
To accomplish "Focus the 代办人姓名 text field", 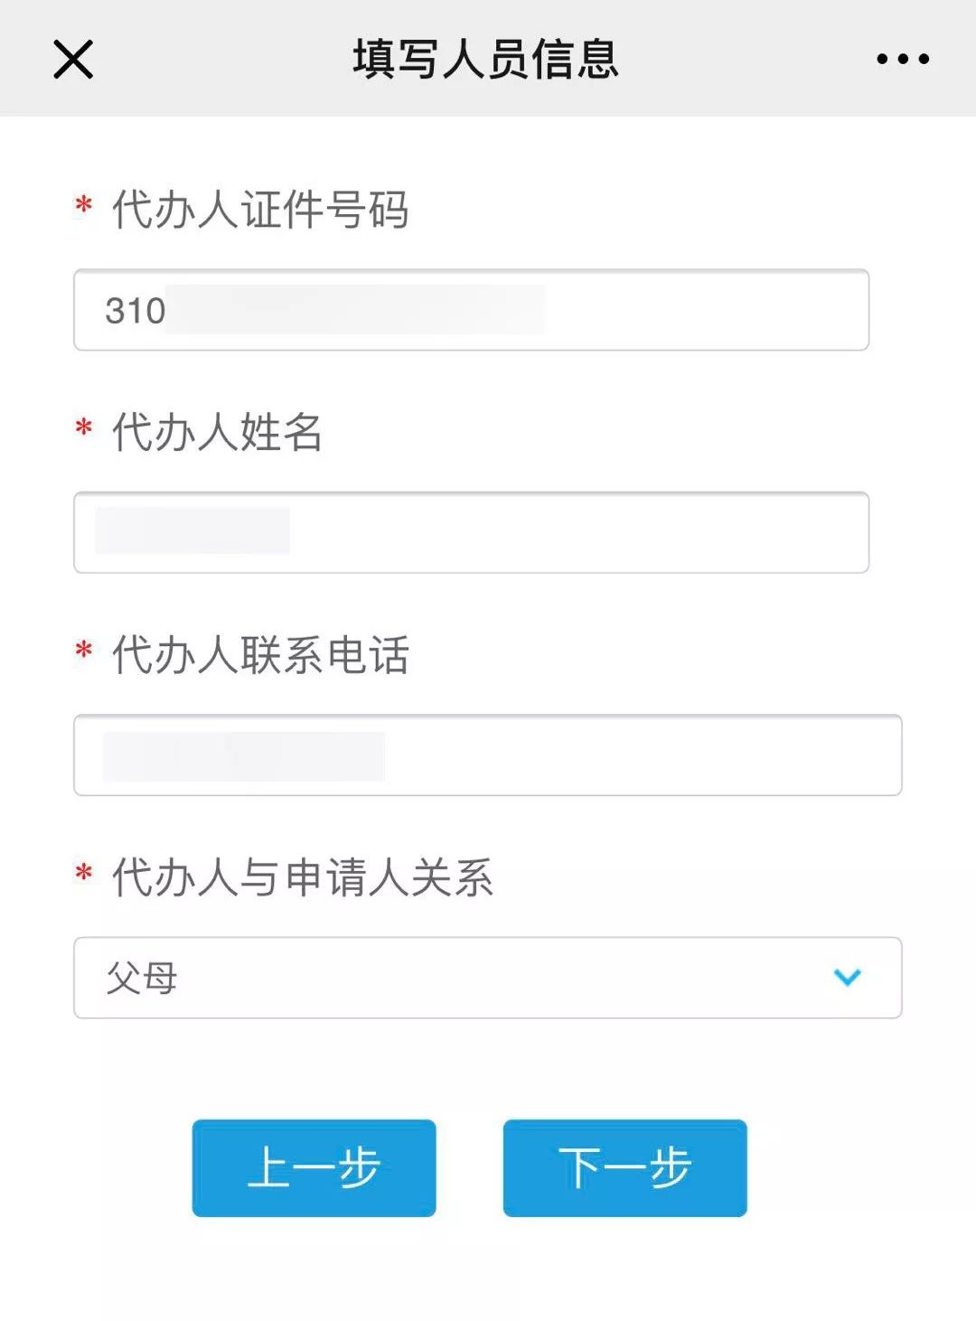I will coord(470,532).
